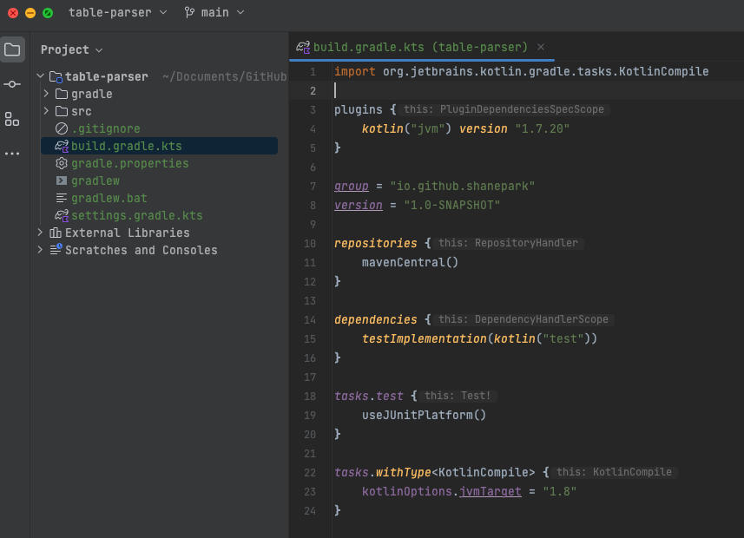This screenshot has height=538, width=744.
Task: Click the "1.8" jvmTarget value
Action: [x=559, y=491]
